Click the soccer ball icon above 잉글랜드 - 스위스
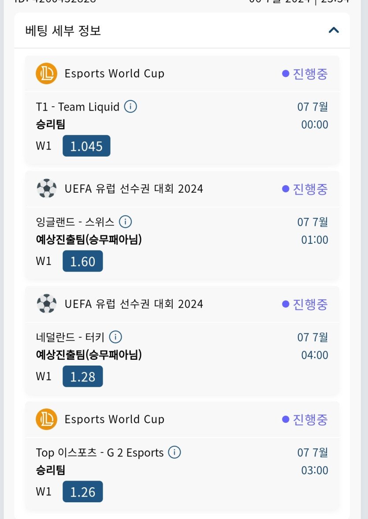This screenshot has width=368, height=519. click(x=46, y=188)
